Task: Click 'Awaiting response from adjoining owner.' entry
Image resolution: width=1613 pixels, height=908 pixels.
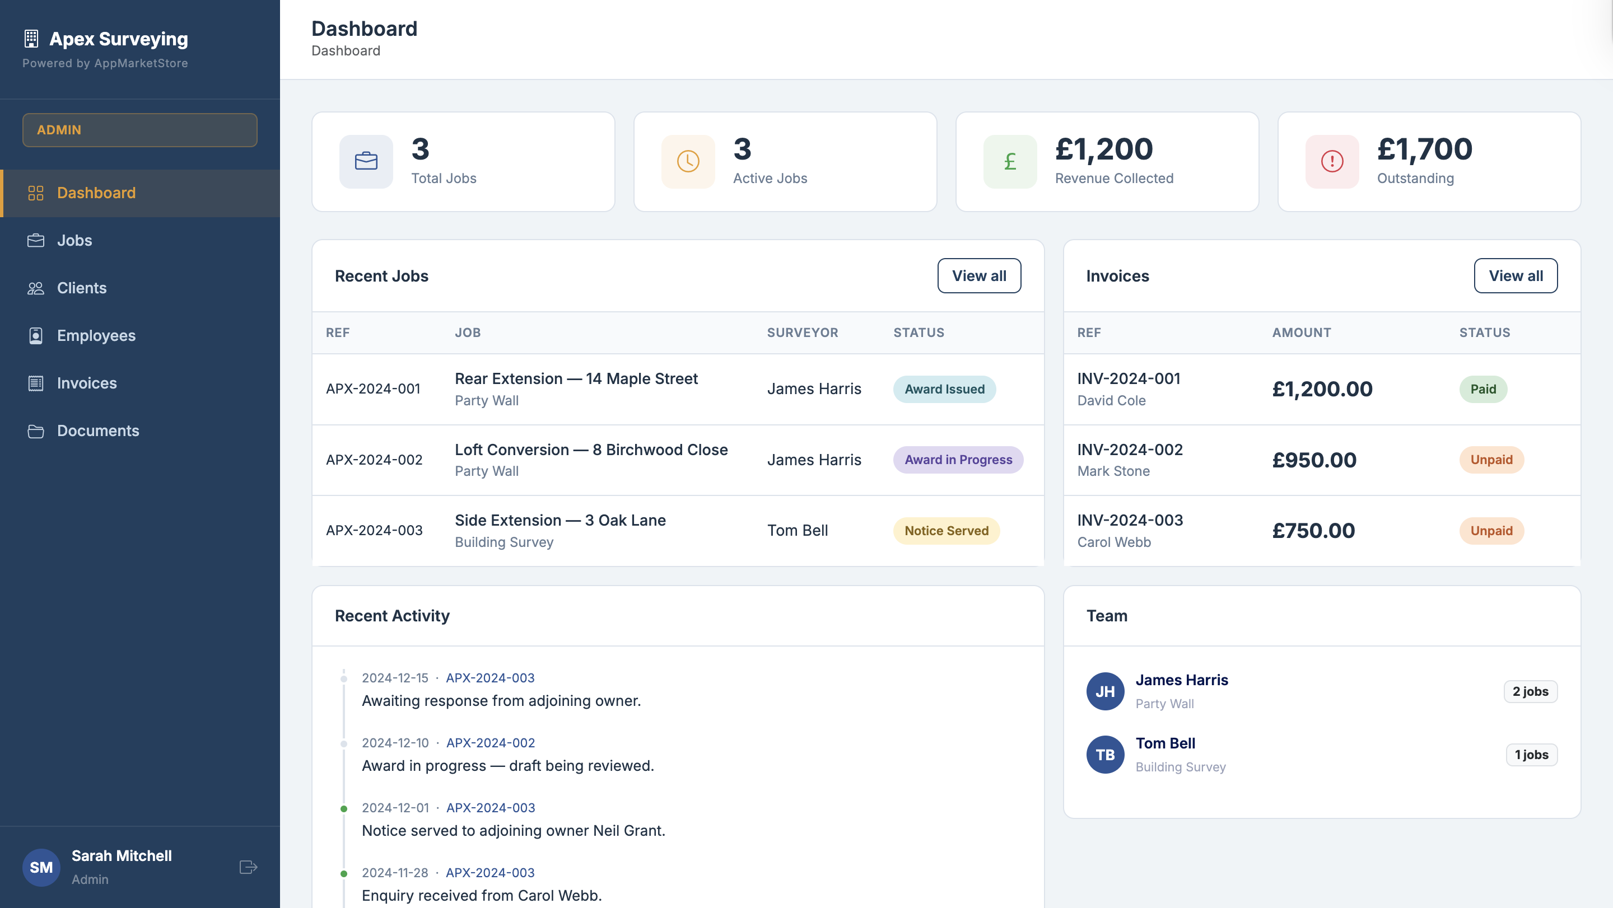Action: coord(501,701)
